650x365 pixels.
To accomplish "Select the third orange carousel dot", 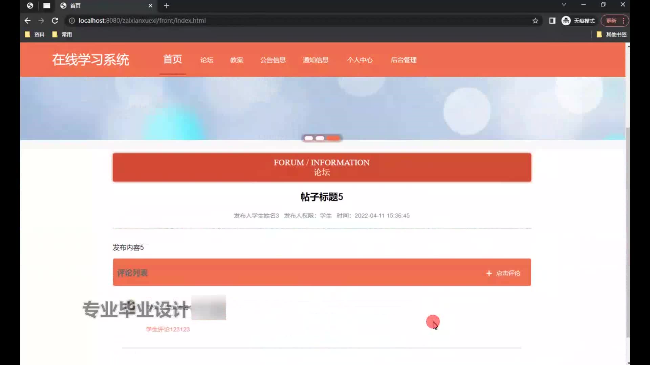I will (333, 138).
